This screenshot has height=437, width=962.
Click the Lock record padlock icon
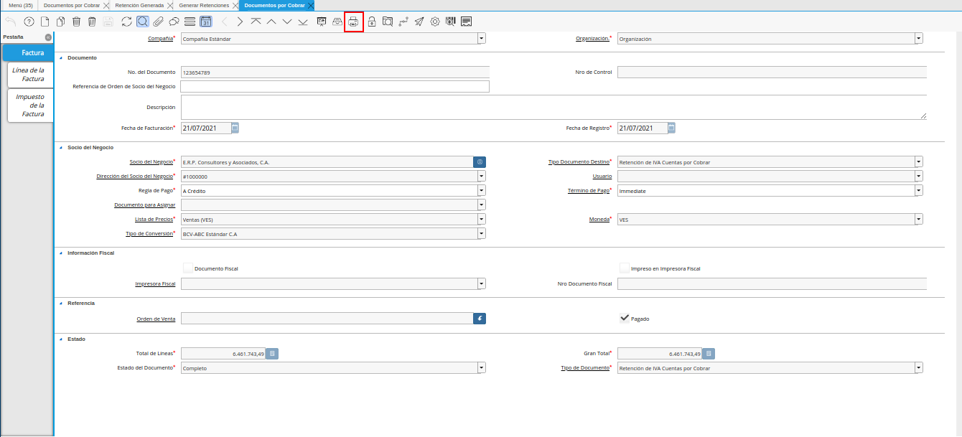(x=372, y=22)
